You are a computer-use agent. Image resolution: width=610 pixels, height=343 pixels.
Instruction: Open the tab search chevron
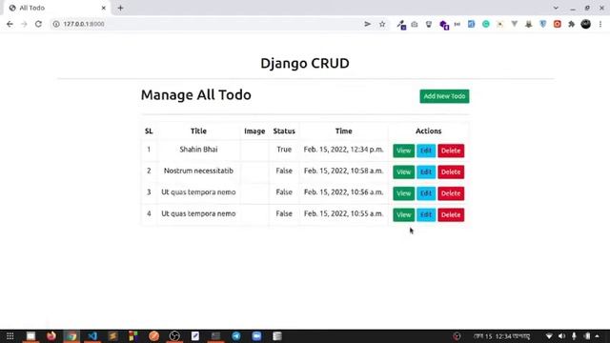click(x=556, y=8)
